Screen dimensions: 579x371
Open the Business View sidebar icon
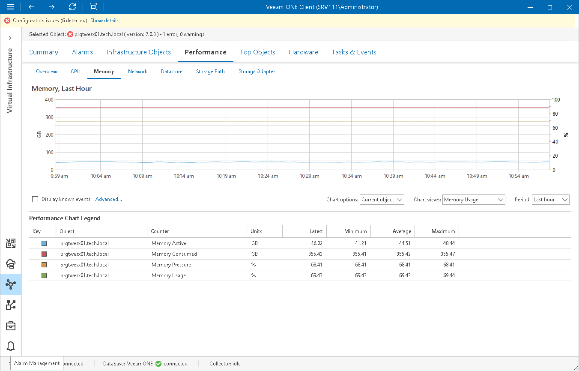coord(11,305)
